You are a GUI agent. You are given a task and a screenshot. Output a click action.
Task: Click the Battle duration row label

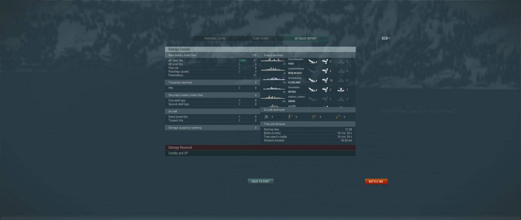point(272,133)
